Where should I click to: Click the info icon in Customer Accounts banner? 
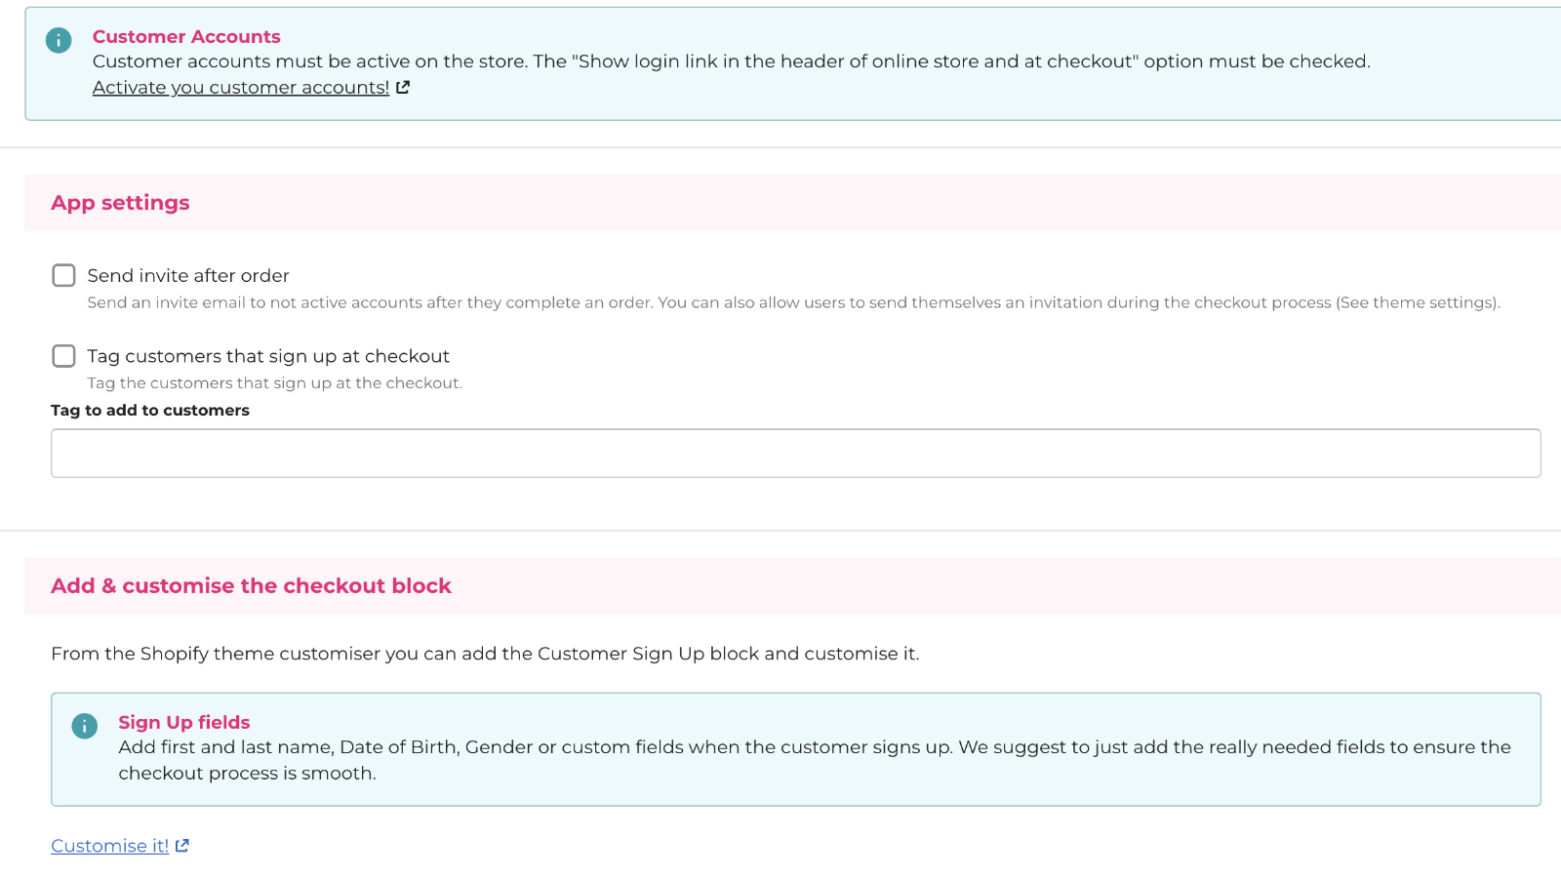tap(59, 40)
